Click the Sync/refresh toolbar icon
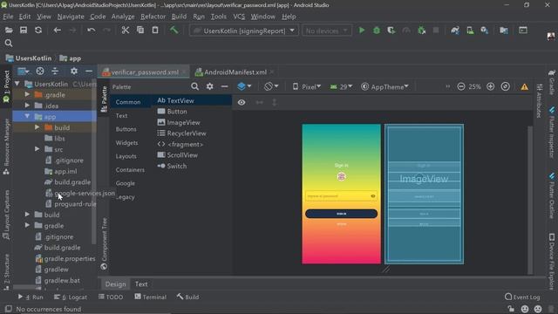Screen dimensions: 558x314 click(x=38, y=31)
